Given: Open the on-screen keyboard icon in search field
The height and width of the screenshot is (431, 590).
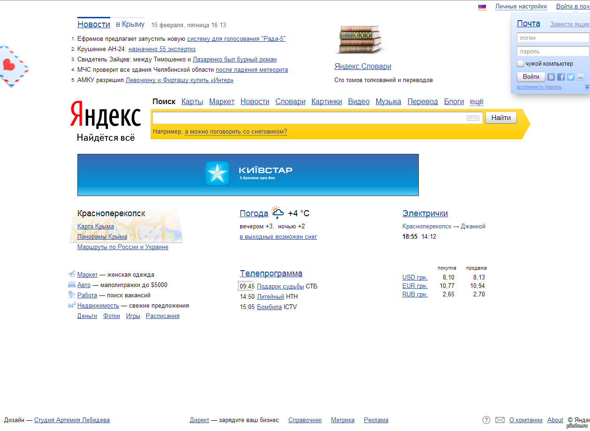Looking at the screenshot, I should 473,118.
